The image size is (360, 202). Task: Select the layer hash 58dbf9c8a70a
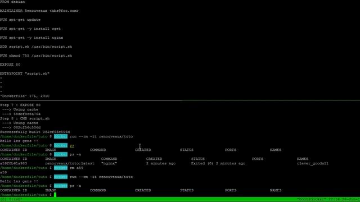click(x=27, y=114)
